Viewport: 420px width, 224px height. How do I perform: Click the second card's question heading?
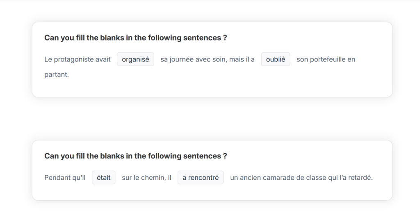(x=135, y=156)
